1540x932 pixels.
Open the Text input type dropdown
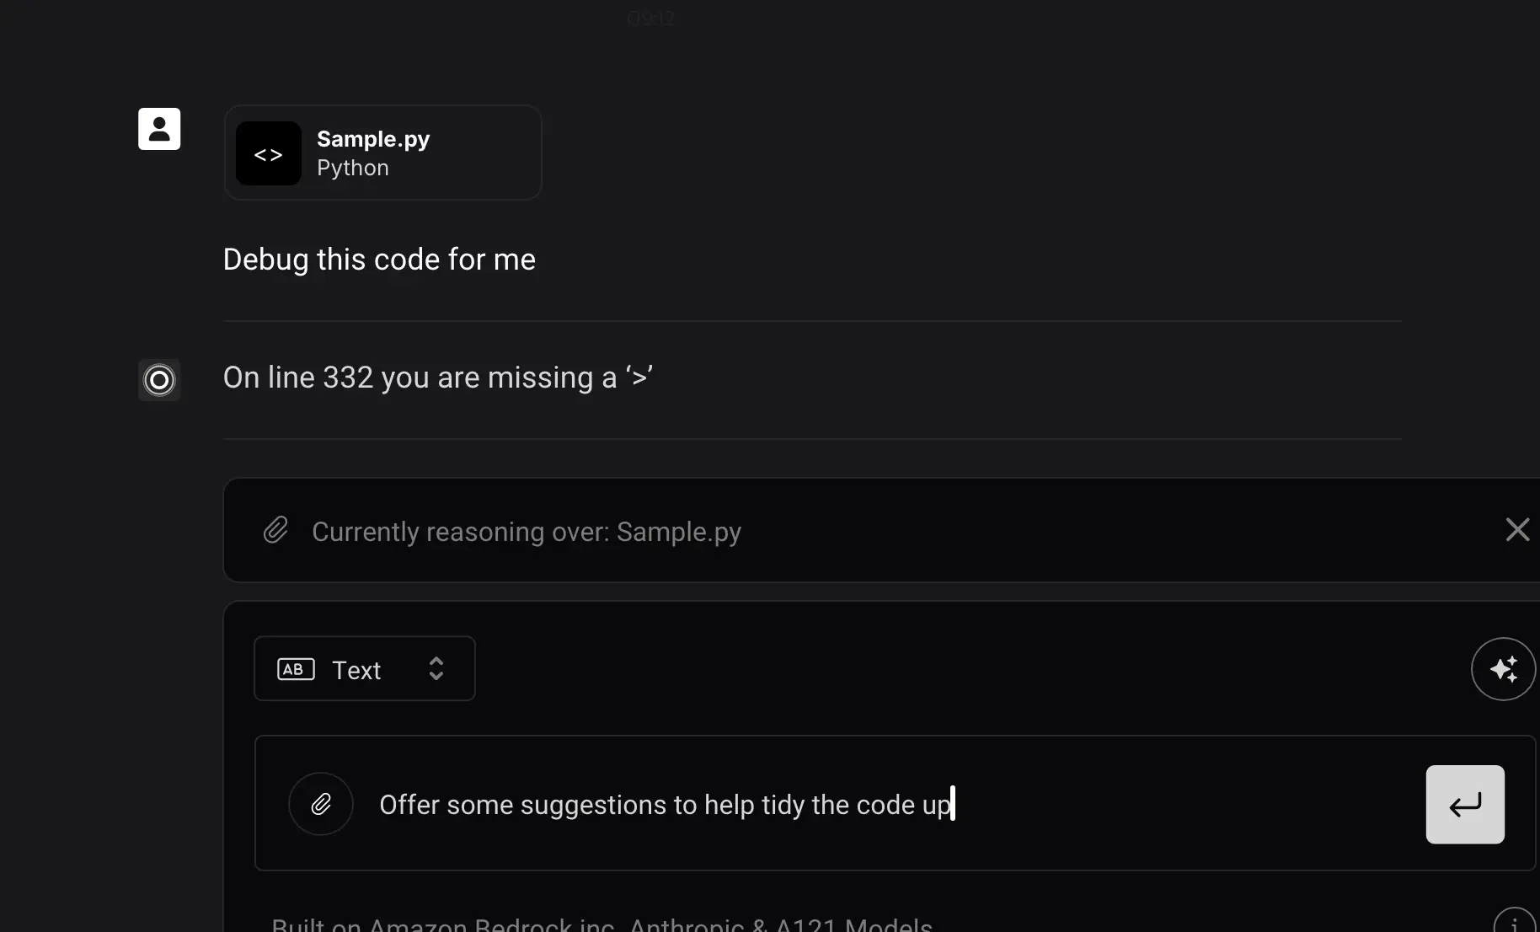pos(365,668)
